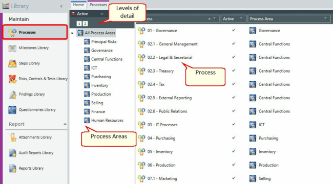The image size is (333, 184).
Task: Select the 05 - Inventory row text
Action: pos(160,152)
